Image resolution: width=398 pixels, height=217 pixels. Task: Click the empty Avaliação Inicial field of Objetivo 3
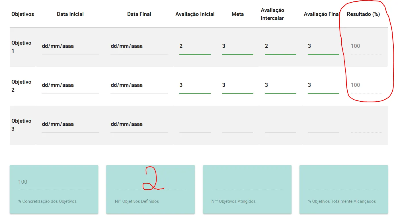pos(195,127)
